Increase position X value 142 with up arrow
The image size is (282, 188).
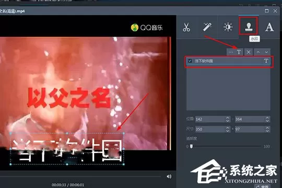pos(228,118)
